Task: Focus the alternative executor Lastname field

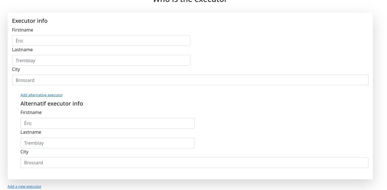Action: [107, 143]
